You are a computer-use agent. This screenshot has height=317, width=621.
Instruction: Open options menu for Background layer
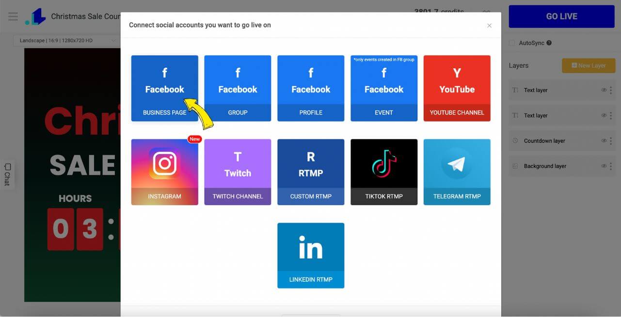[x=611, y=166]
